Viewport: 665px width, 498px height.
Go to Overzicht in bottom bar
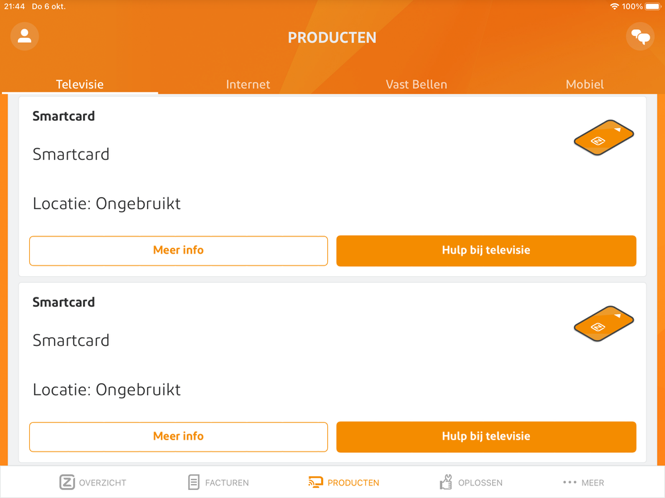pyautogui.click(x=92, y=483)
